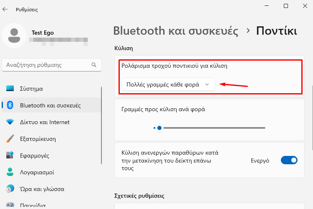The height and width of the screenshot is (209, 313).
Task: Click the lines to scroll slider handle
Action: tap(159, 128)
